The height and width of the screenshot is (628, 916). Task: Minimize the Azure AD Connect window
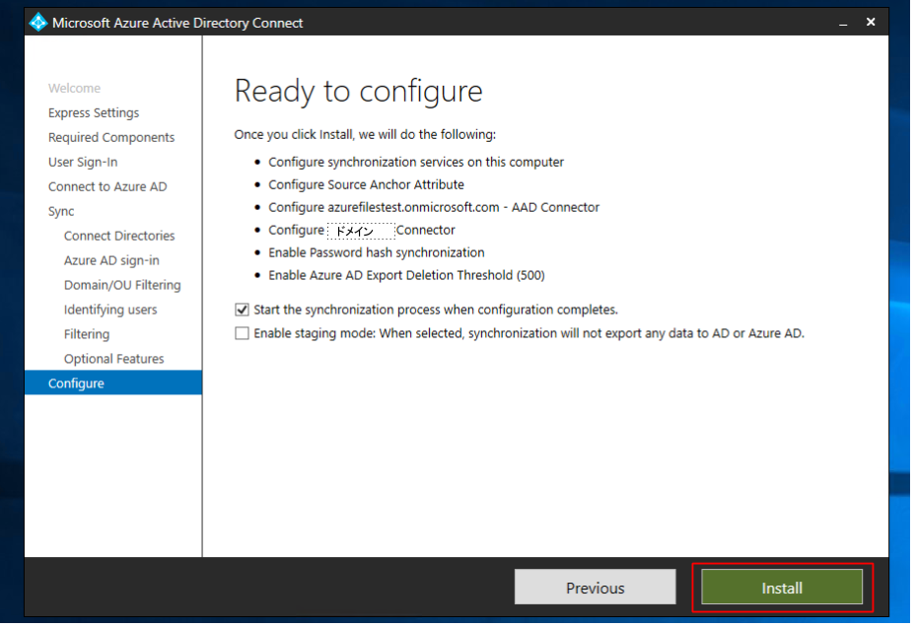click(x=842, y=23)
